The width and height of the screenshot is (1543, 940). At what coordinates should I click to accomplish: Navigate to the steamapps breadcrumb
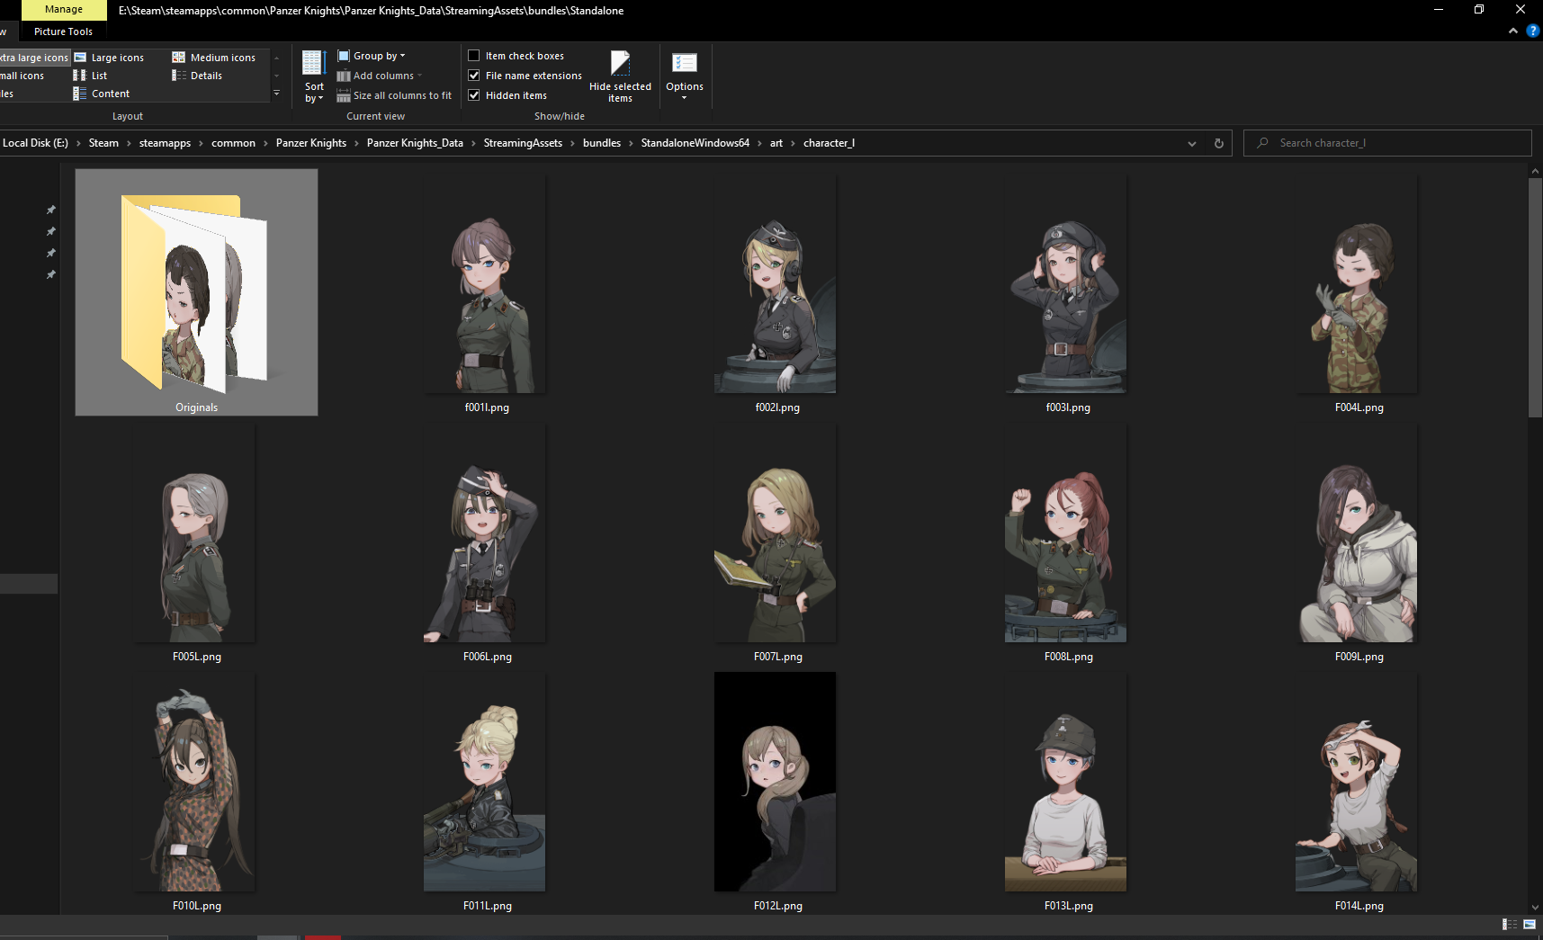[165, 143]
